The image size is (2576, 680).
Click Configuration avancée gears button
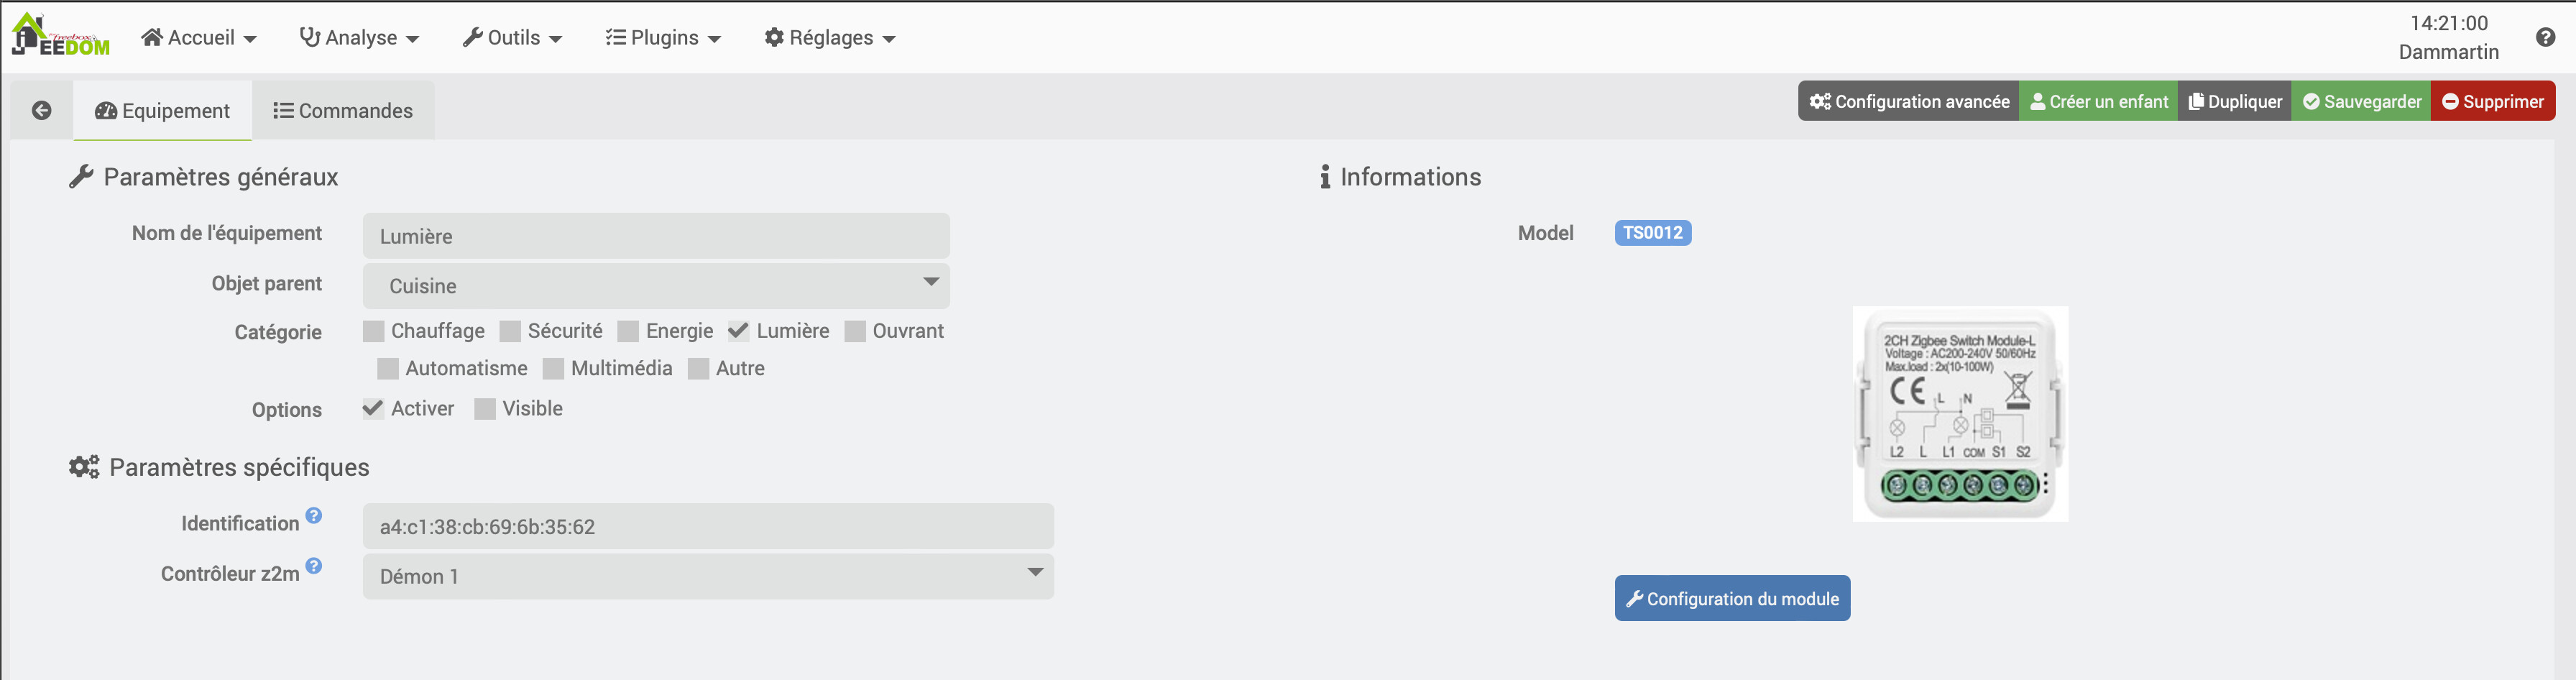(x=1908, y=102)
